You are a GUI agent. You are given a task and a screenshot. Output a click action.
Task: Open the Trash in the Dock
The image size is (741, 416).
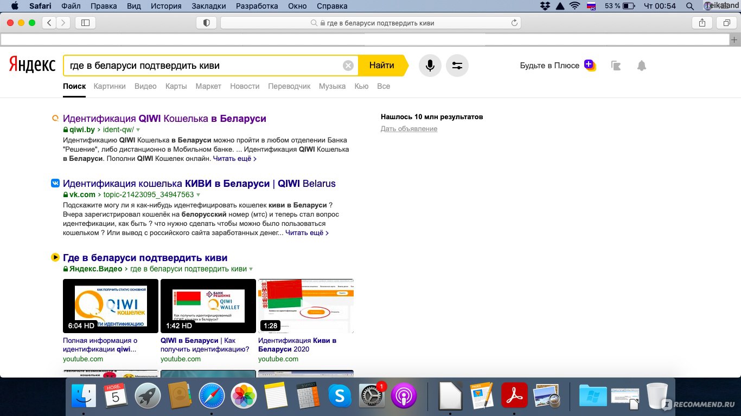pyautogui.click(x=657, y=396)
